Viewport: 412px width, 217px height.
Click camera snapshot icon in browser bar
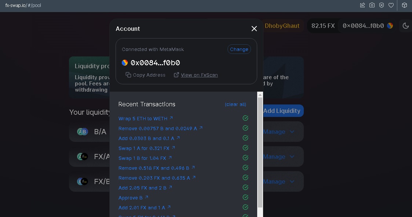[x=372, y=5]
